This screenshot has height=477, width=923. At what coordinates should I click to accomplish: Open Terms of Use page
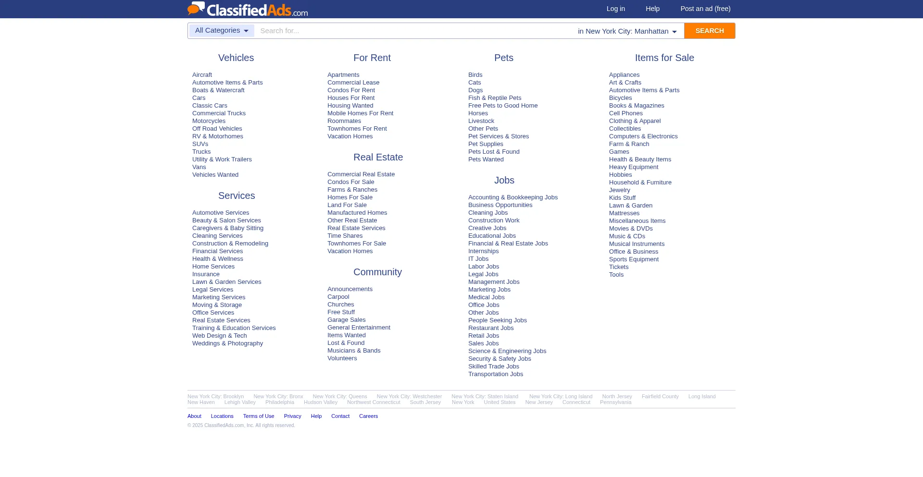point(259,416)
